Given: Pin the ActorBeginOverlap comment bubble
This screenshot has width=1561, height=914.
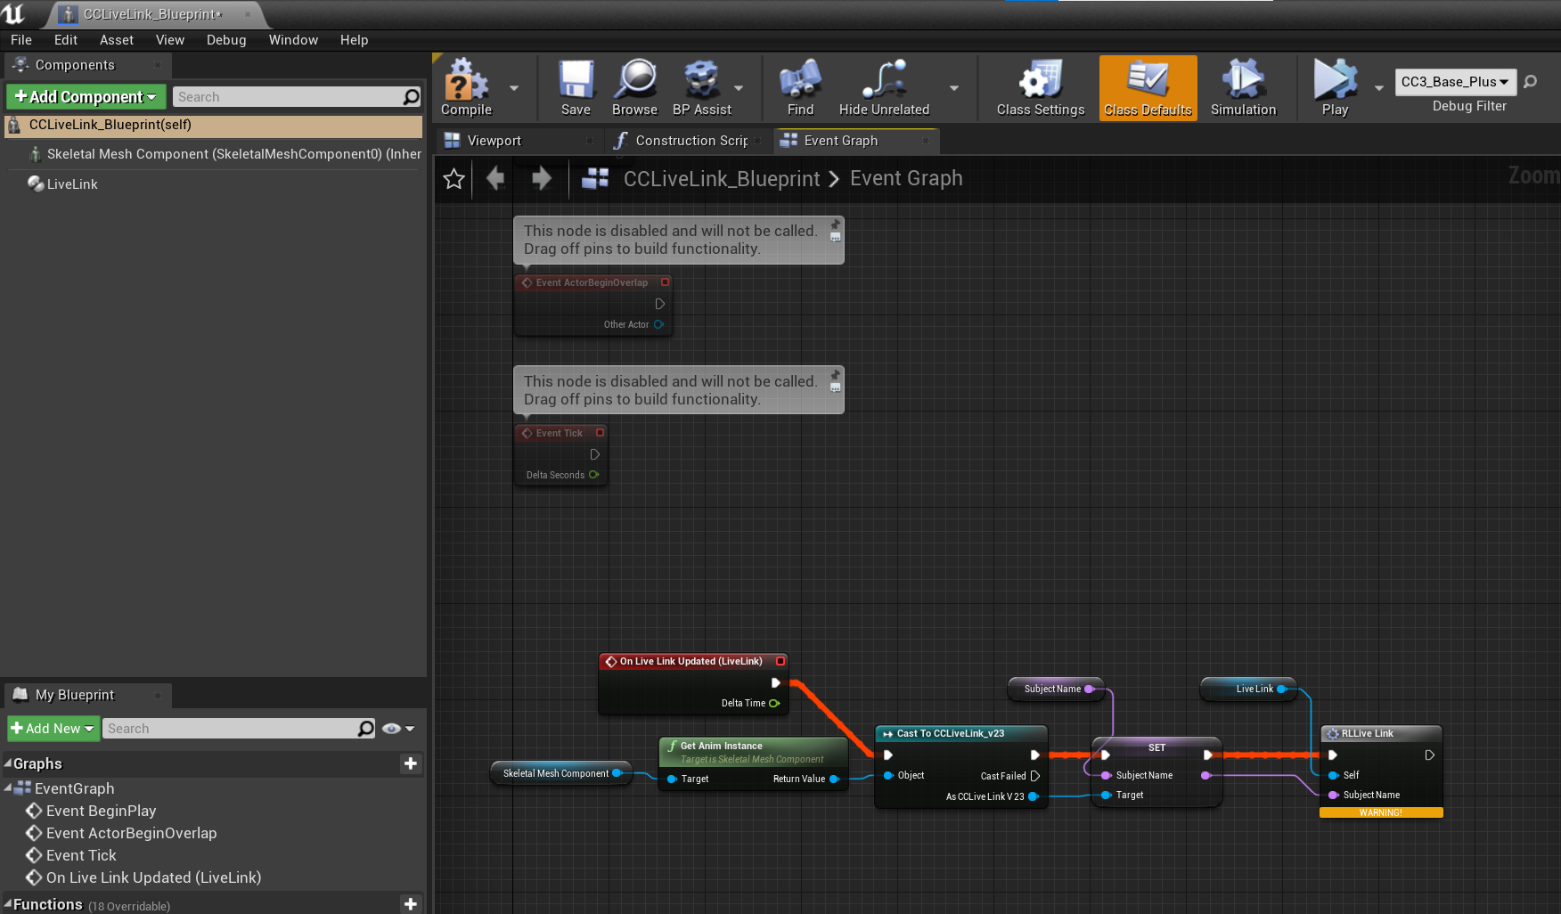Looking at the screenshot, I should pos(836,224).
